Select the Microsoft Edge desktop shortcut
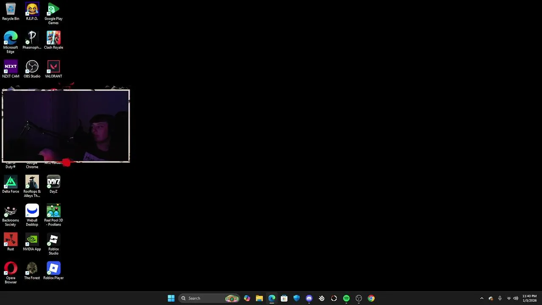542x305 pixels. (11, 42)
